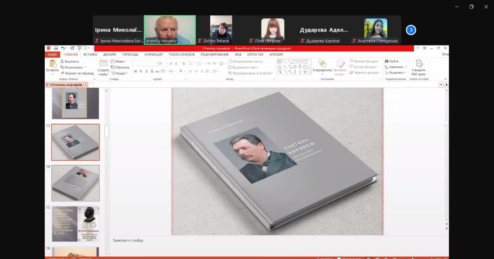Viewport: 494px width, 259px height.
Task: Switch to ACROBAT tab
Action: coord(276,54)
